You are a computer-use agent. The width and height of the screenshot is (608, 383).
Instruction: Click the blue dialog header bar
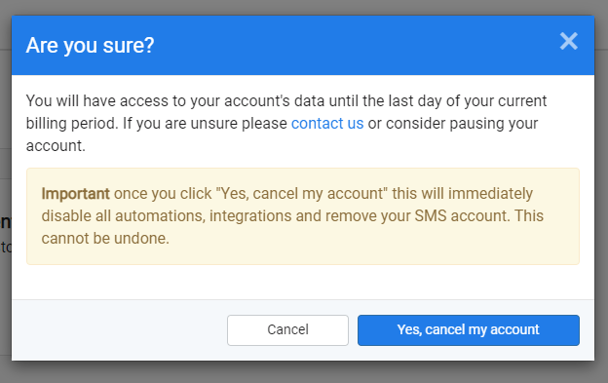coord(303,46)
